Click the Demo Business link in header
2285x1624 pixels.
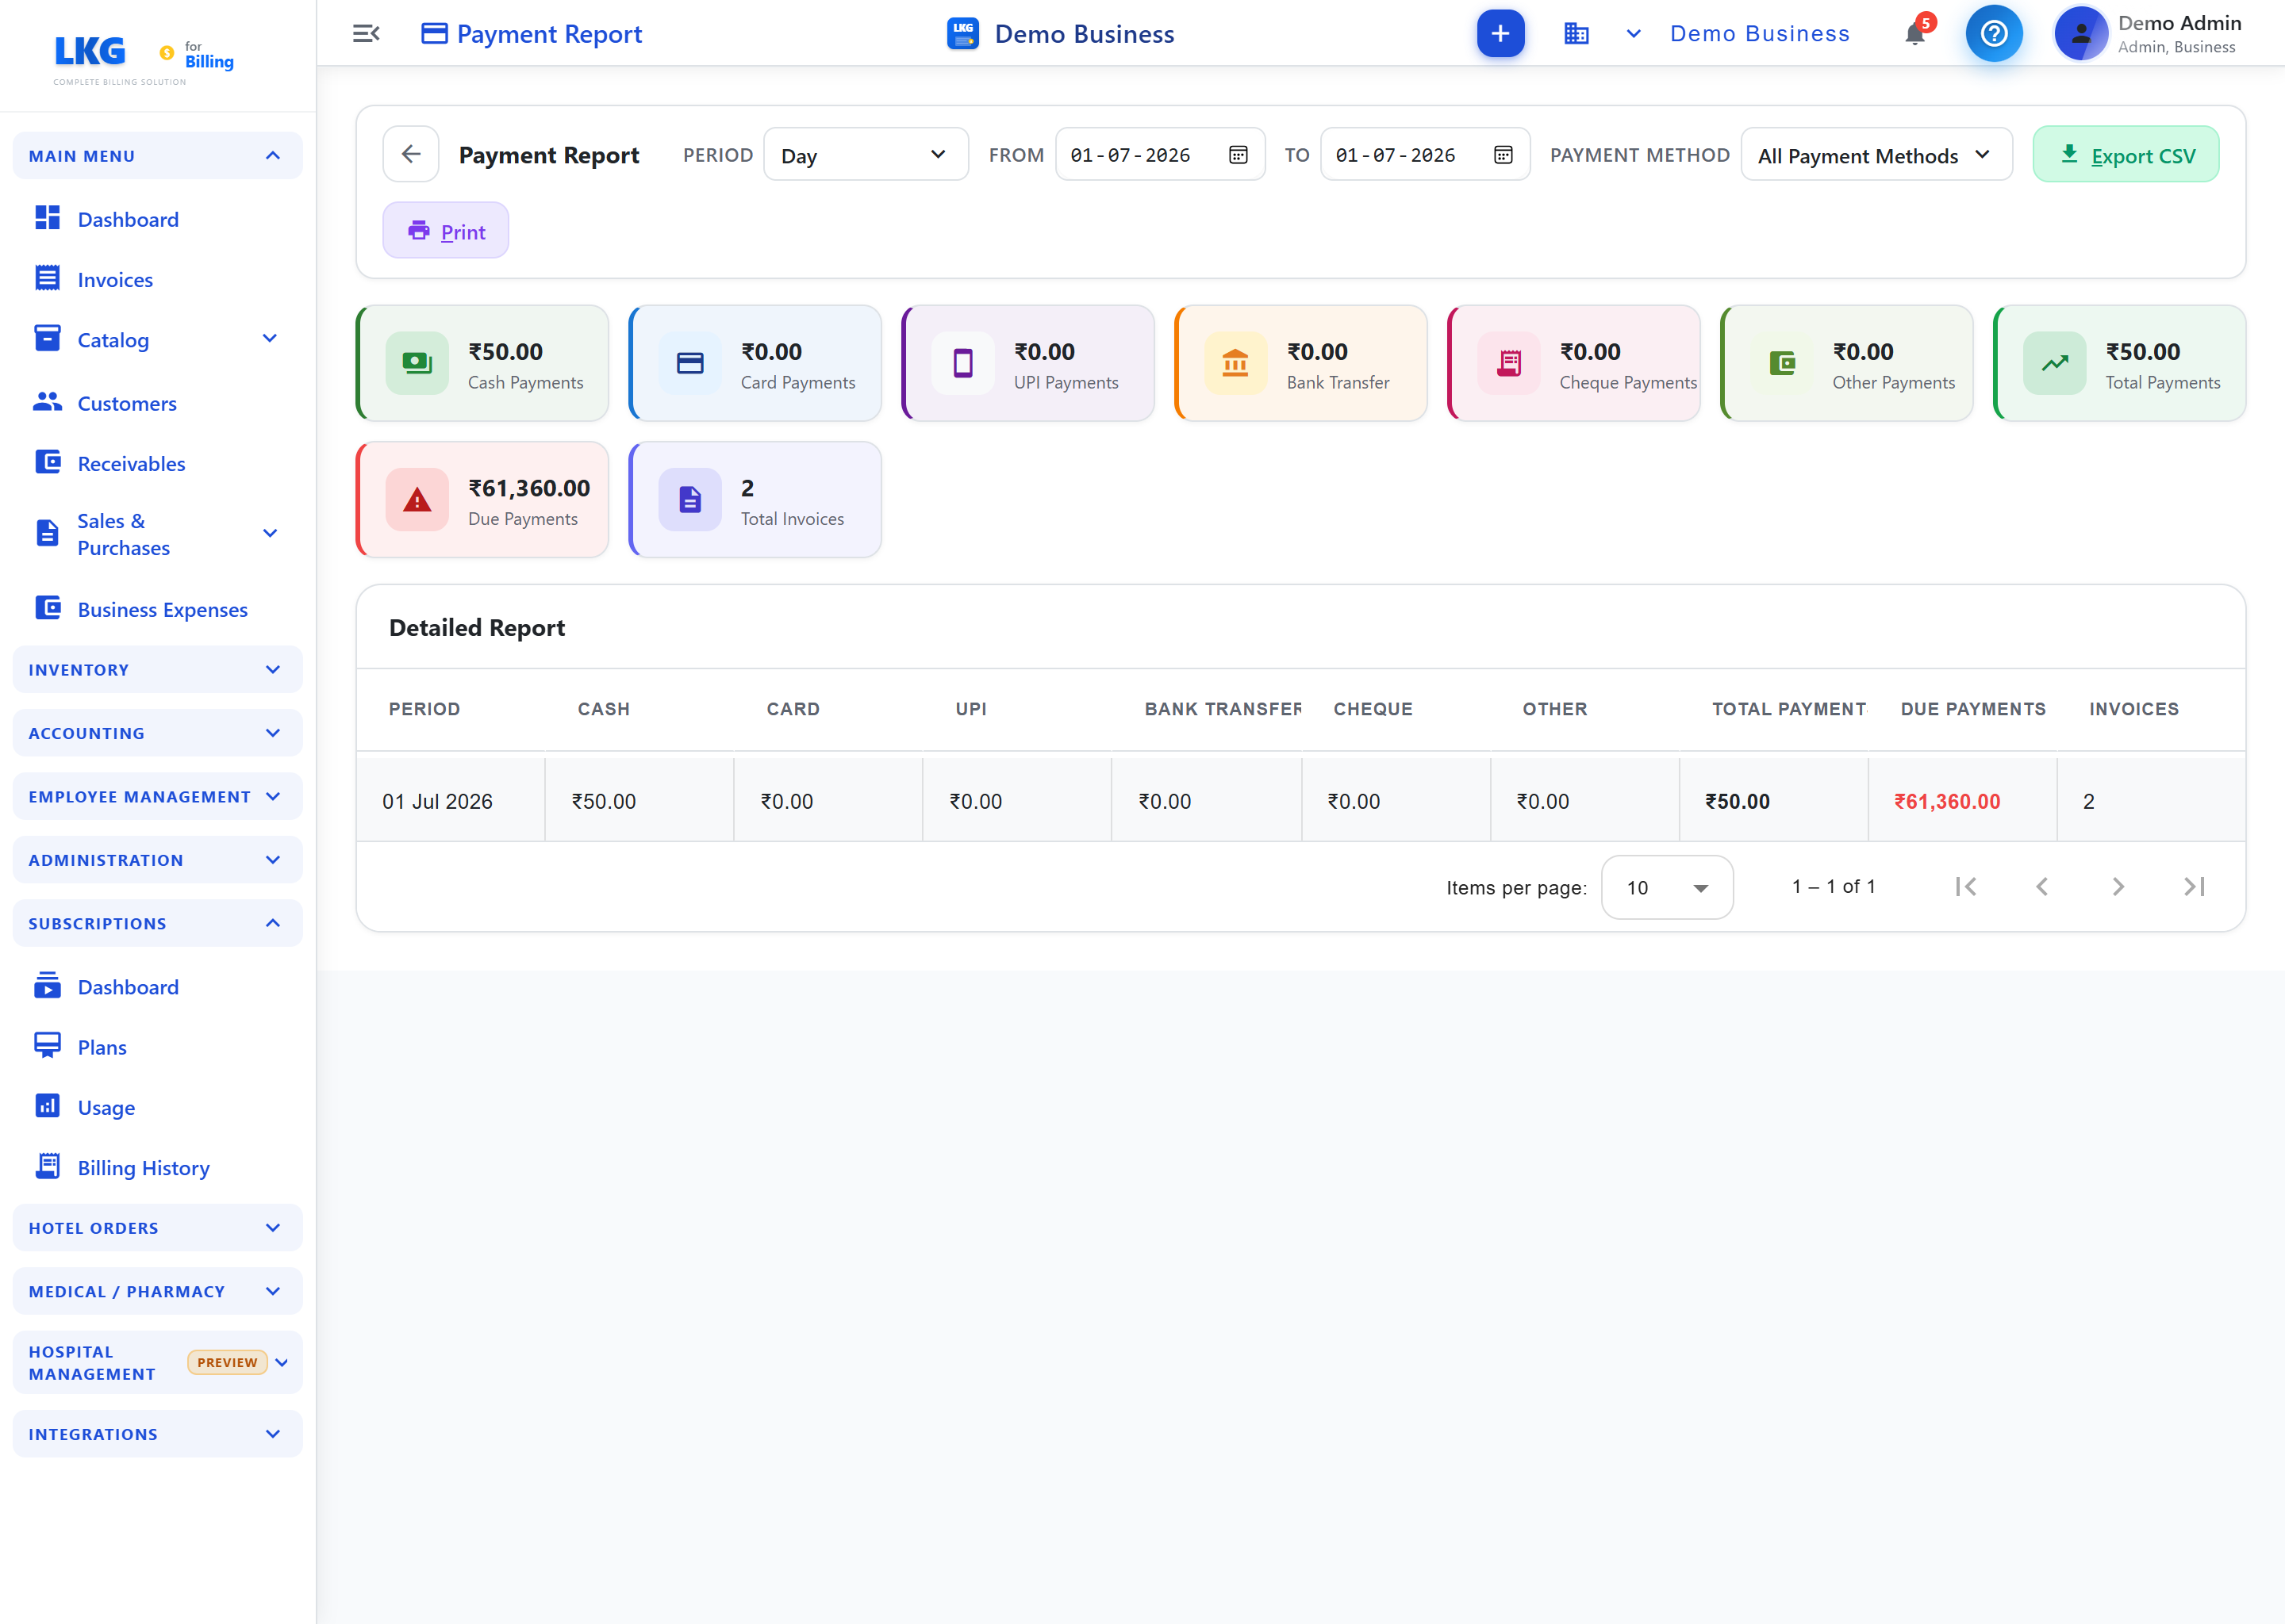pyautogui.click(x=1760, y=34)
